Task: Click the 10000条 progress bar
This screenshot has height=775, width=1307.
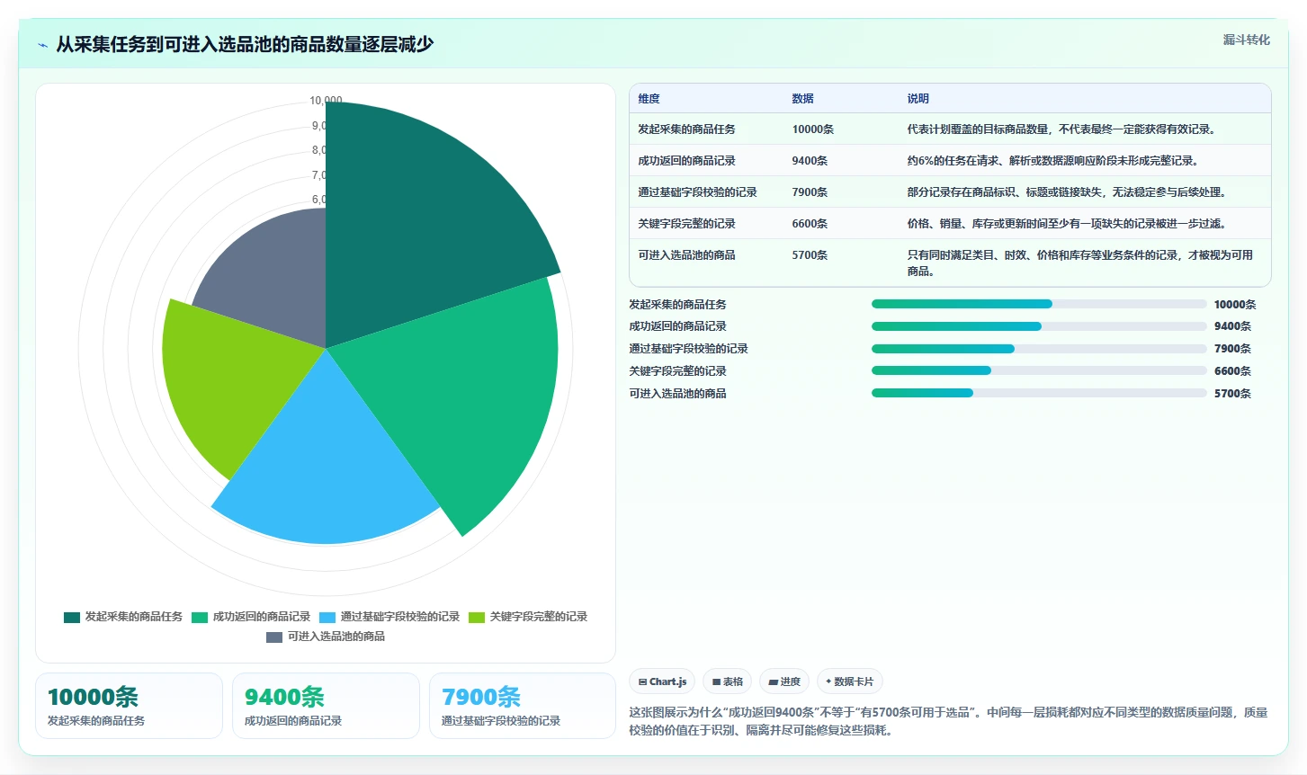Action: (1039, 304)
